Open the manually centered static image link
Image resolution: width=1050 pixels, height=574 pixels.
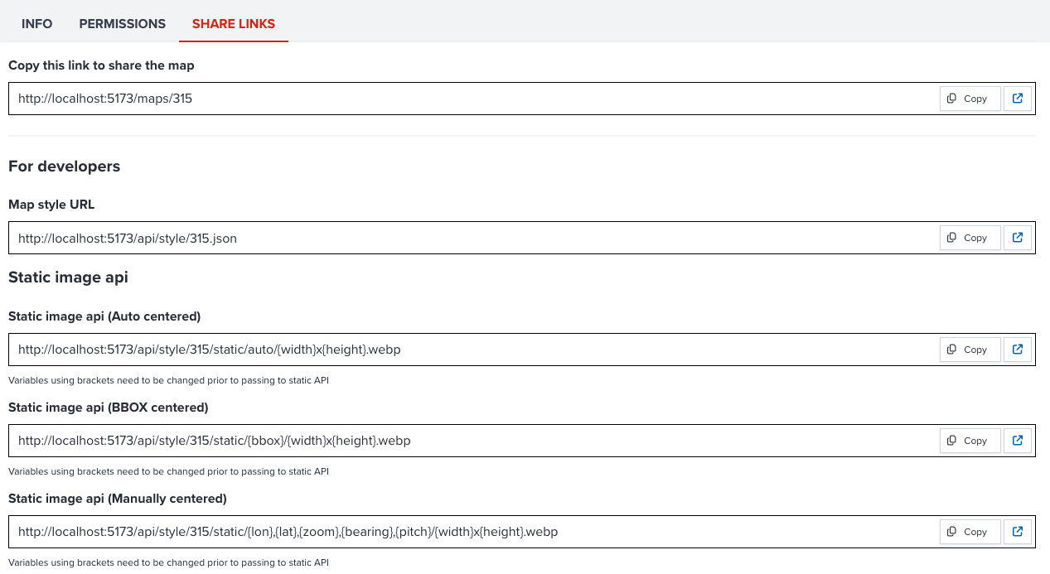pyautogui.click(x=1017, y=531)
